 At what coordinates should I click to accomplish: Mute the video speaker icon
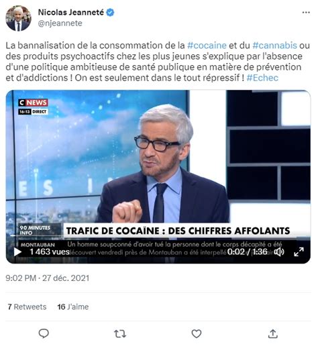[x=279, y=252]
